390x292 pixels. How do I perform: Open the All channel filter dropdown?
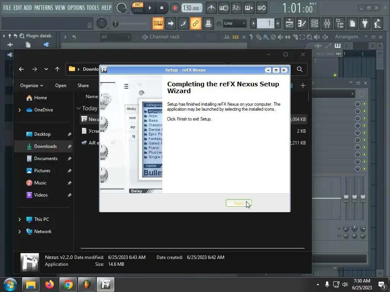(x=116, y=37)
